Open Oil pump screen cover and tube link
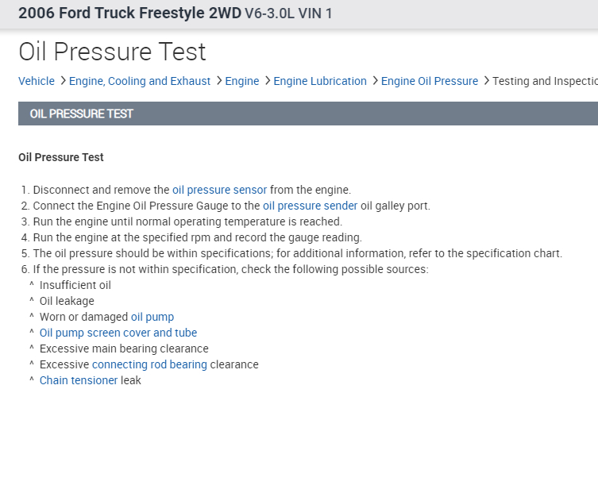 (118, 333)
